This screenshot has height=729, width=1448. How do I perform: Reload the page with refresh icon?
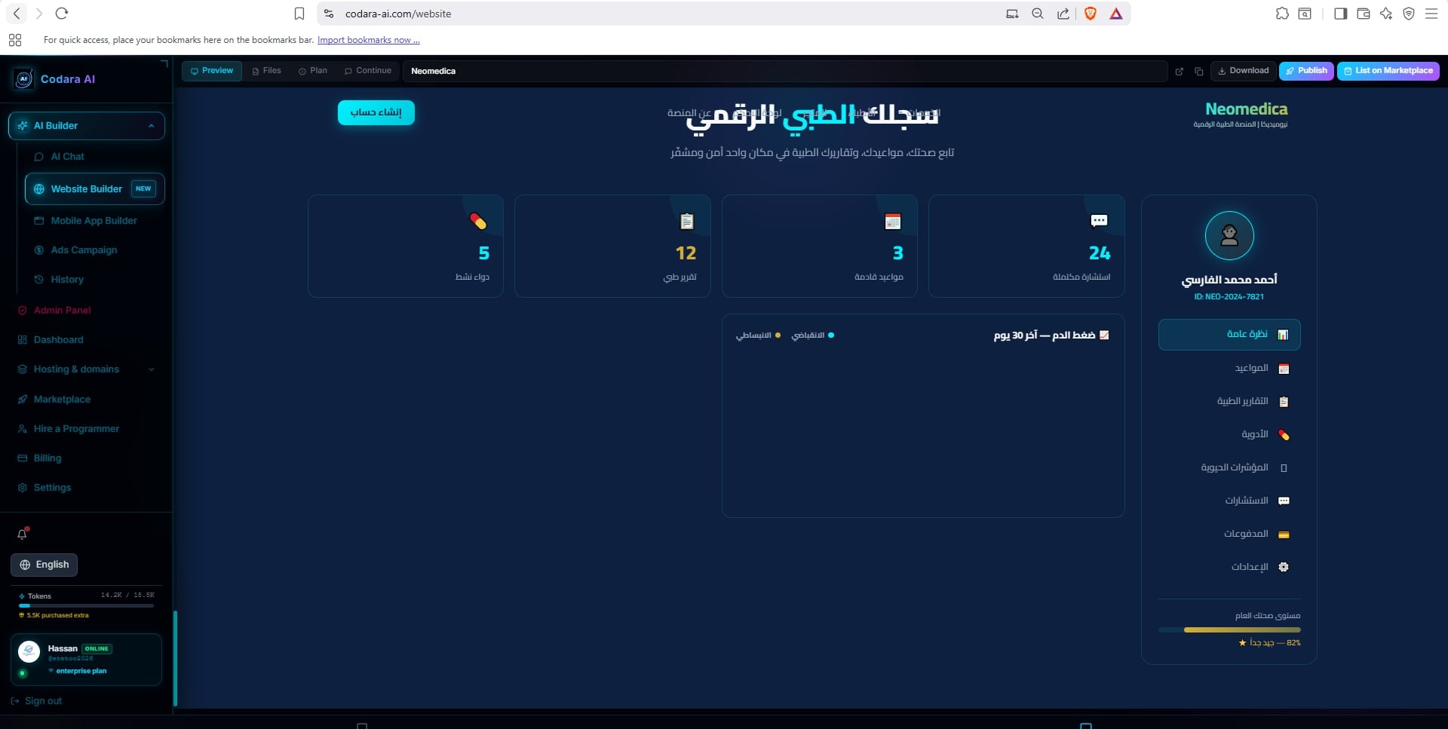pyautogui.click(x=62, y=14)
